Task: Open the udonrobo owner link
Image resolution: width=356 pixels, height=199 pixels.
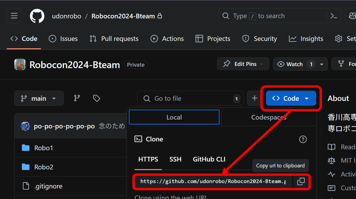Action: 66,16
